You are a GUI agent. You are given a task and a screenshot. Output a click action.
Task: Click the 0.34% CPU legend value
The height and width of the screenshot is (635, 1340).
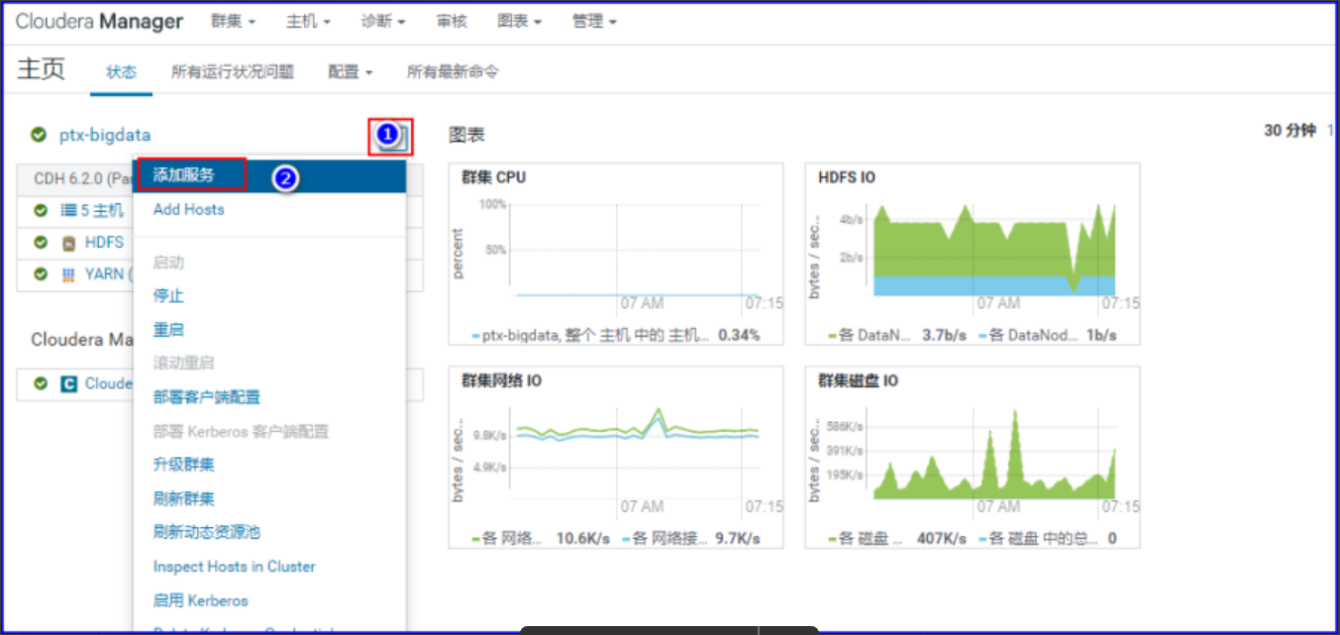(x=739, y=335)
